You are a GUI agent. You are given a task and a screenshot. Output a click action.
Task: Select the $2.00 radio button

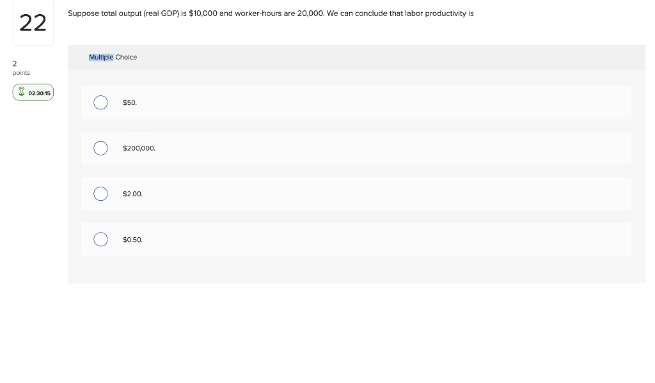click(x=100, y=194)
